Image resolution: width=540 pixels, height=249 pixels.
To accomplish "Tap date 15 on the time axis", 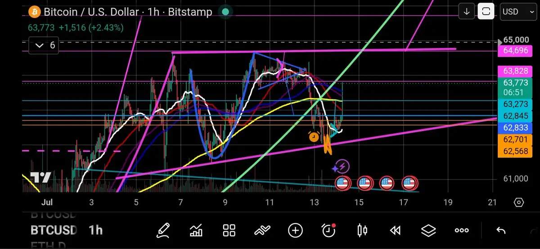I will tap(359, 202).
